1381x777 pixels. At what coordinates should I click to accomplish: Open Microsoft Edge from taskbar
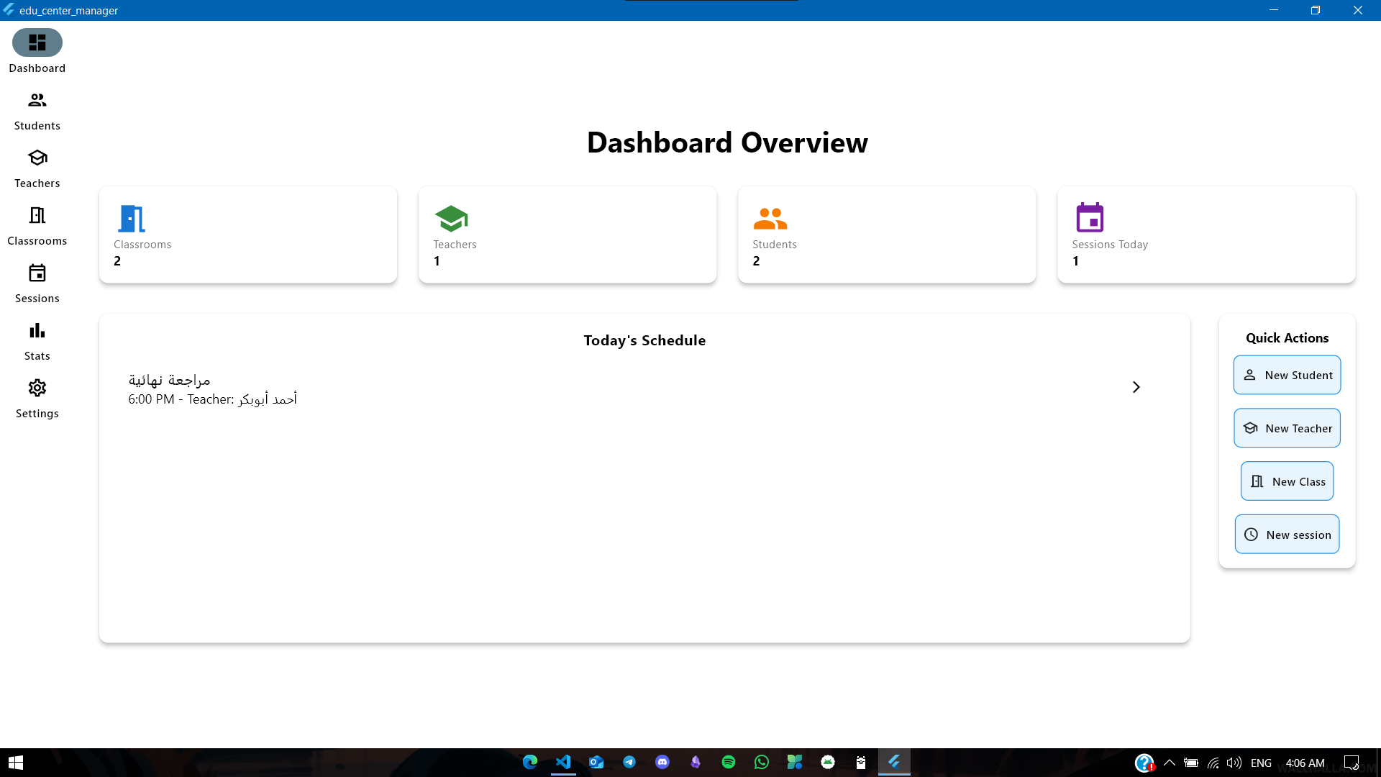tap(530, 763)
